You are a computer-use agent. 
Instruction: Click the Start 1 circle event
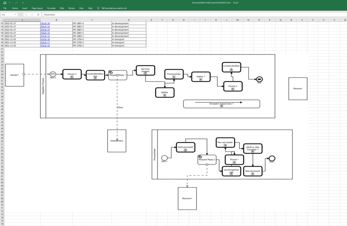pos(164,158)
